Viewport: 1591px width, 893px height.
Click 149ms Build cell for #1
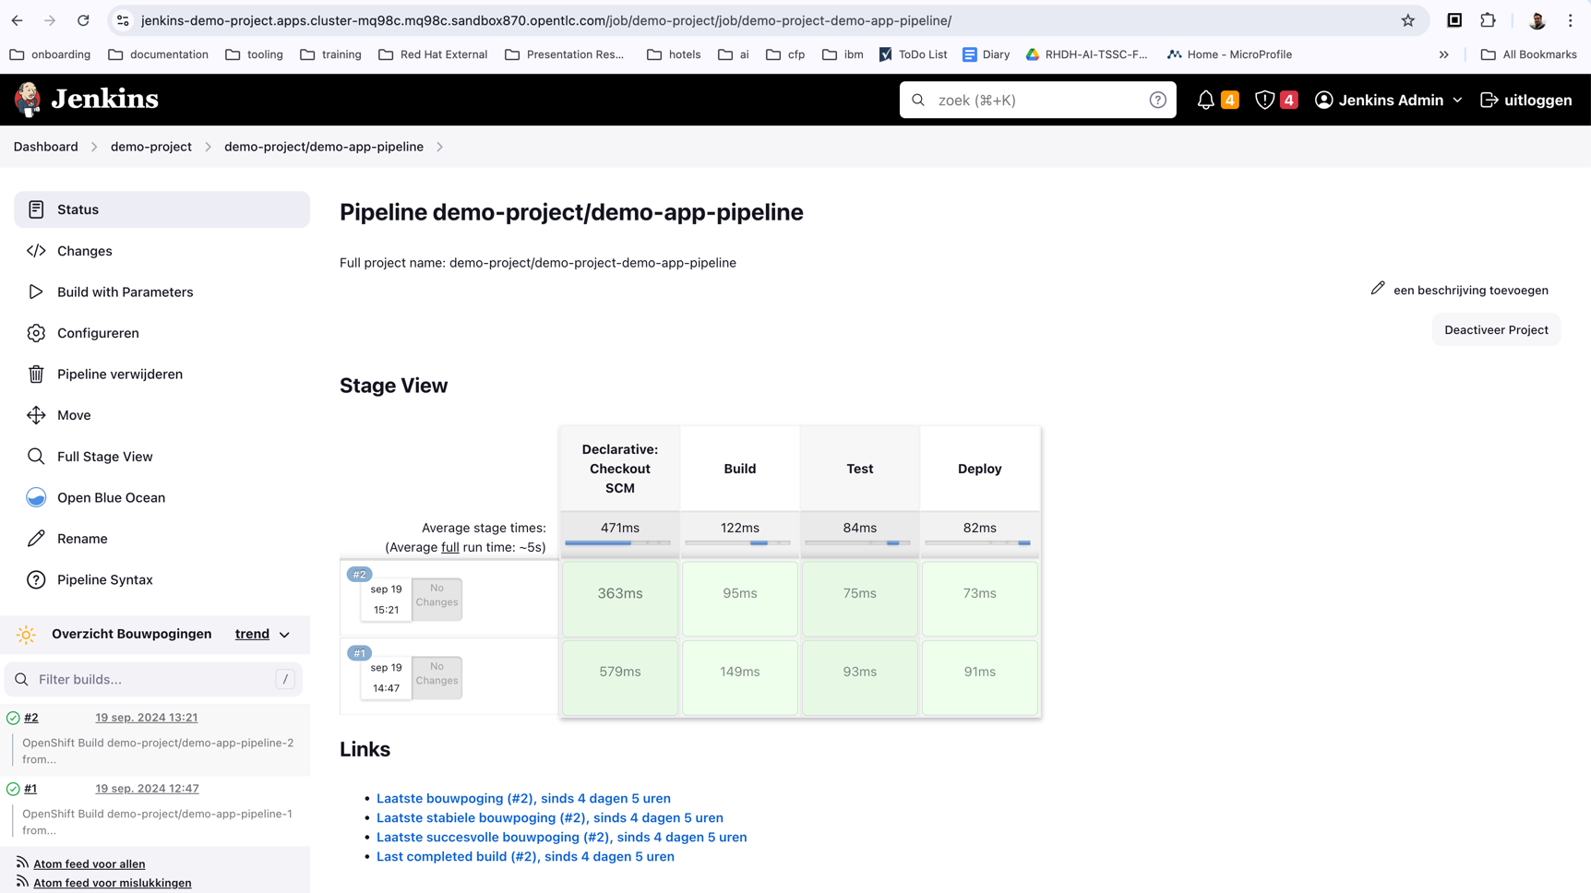[x=740, y=676]
